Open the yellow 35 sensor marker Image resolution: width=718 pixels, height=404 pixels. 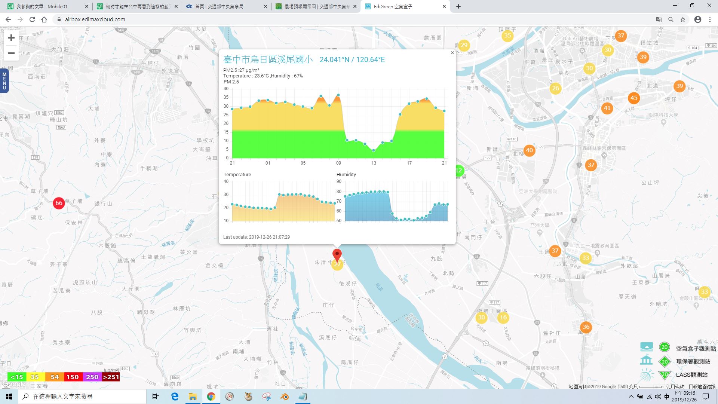click(507, 36)
